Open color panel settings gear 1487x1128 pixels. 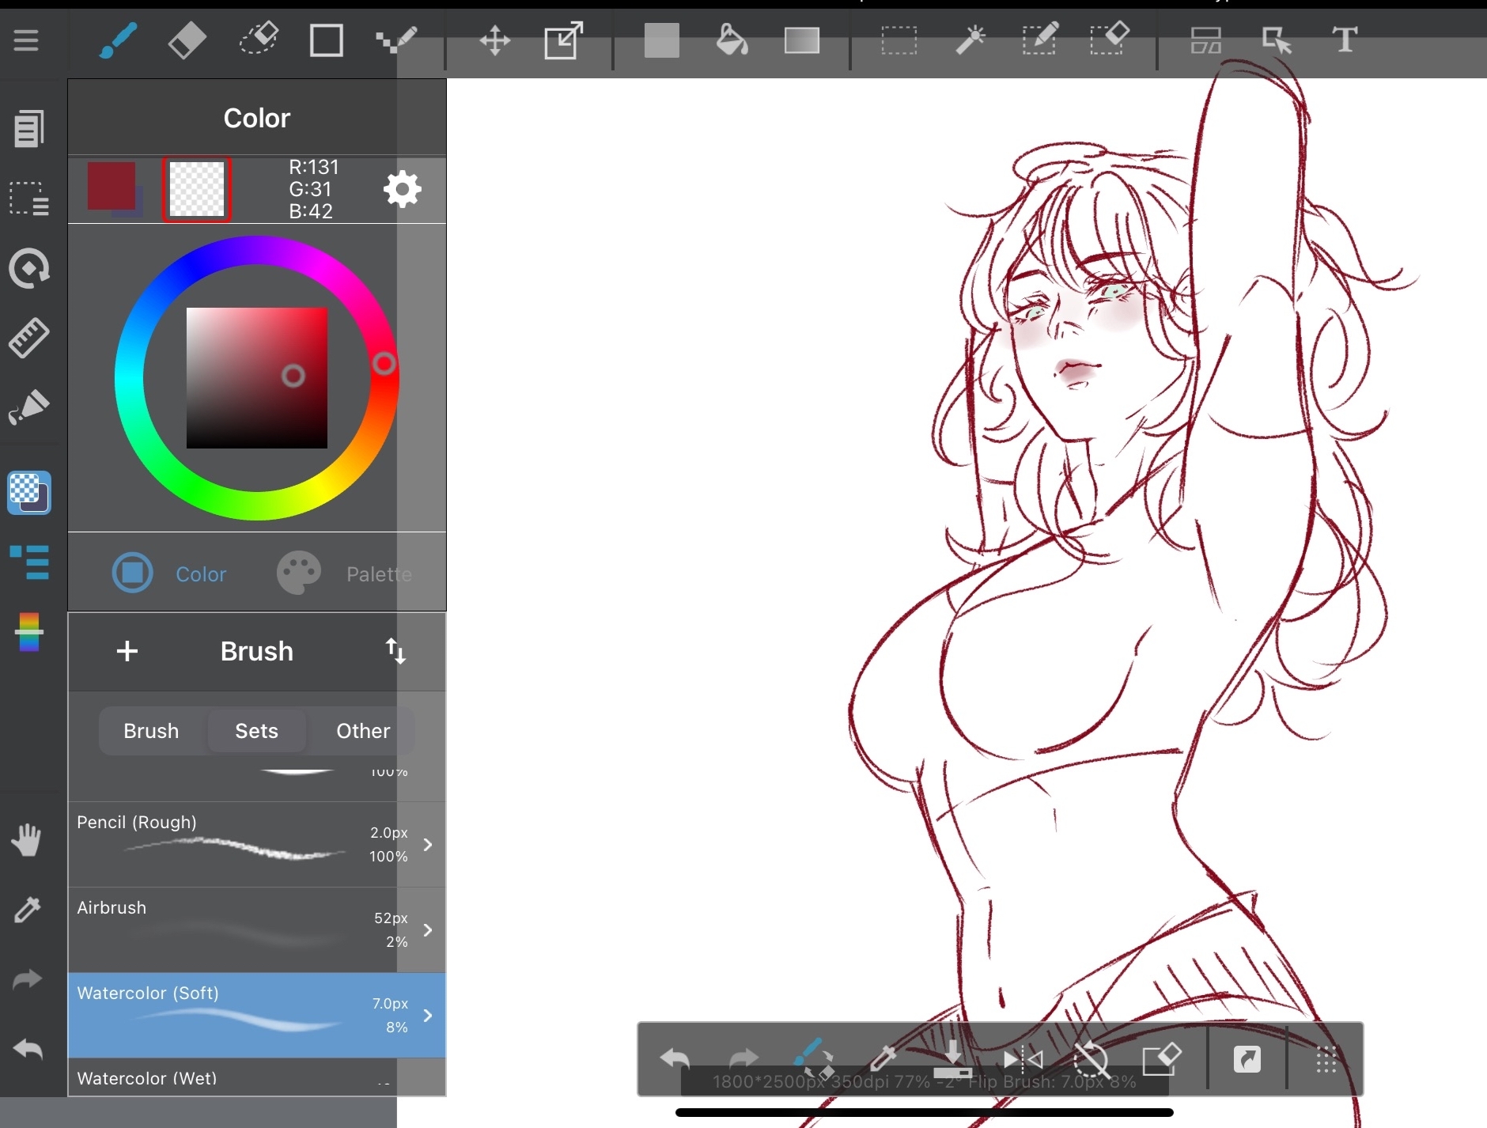(x=403, y=189)
